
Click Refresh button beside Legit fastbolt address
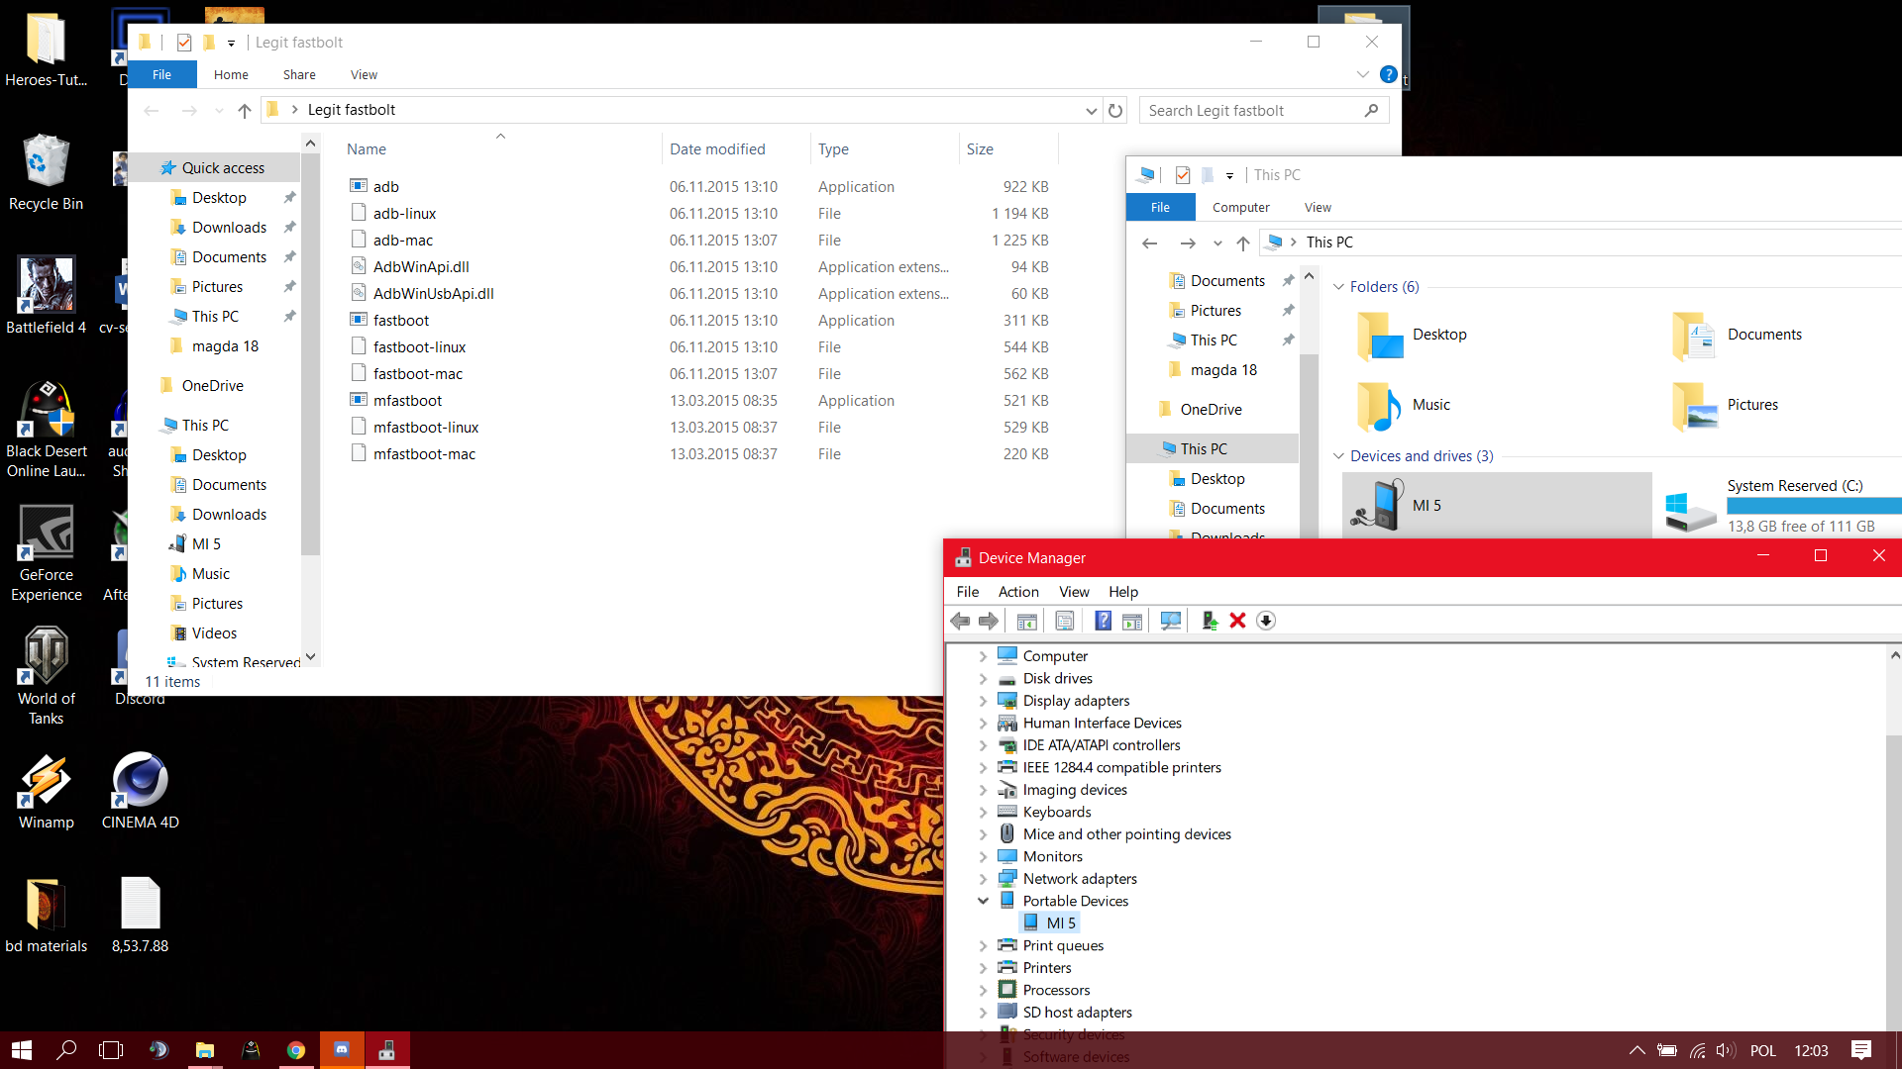[x=1115, y=111]
